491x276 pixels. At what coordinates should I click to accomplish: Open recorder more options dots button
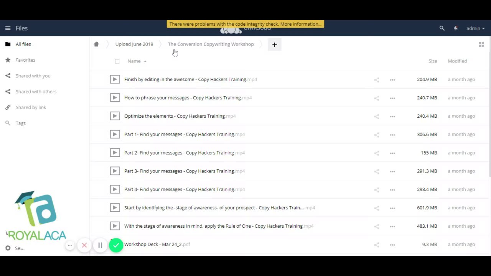pyautogui.click(x=70, y=245)
